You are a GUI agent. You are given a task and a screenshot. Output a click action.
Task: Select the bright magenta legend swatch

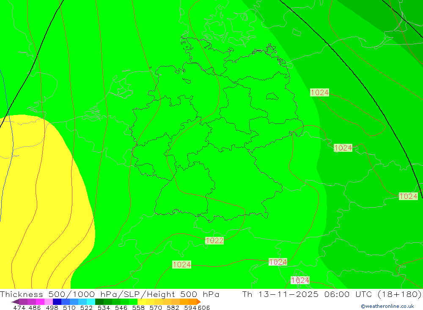click(x=40, y=302)
